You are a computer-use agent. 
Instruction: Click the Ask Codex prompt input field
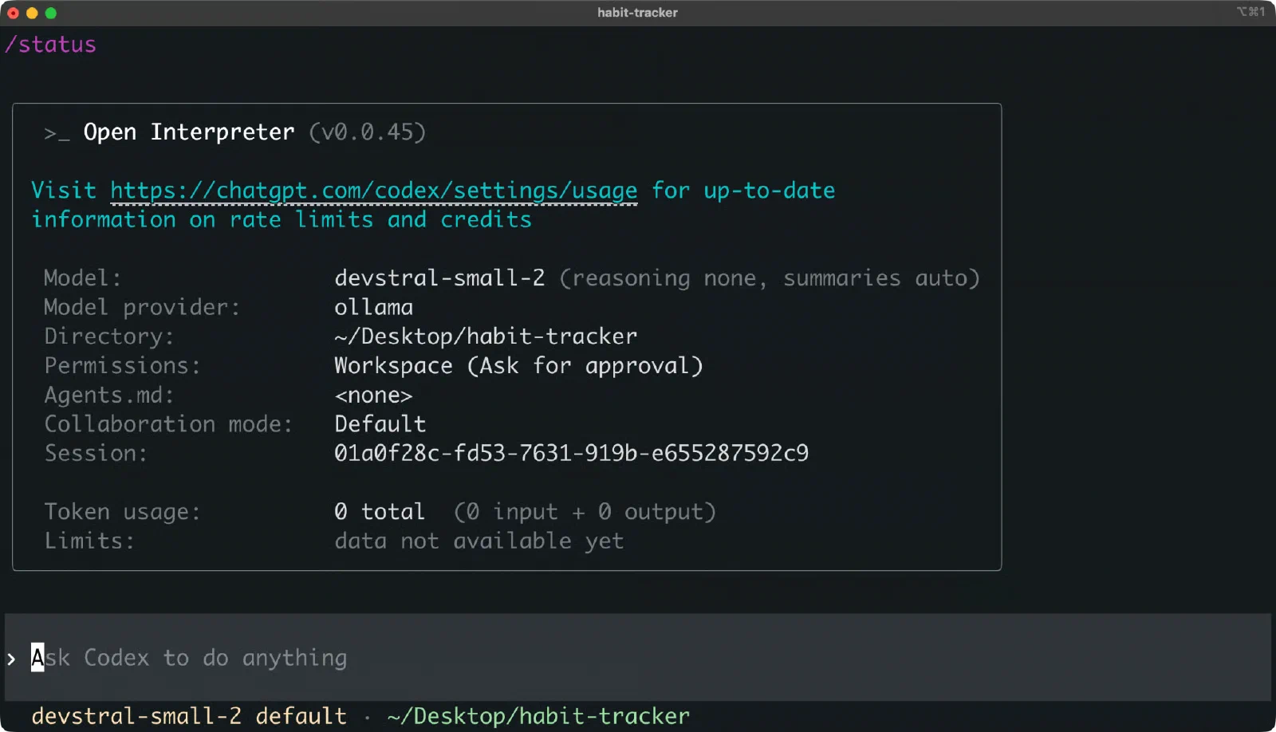point(638,658)
